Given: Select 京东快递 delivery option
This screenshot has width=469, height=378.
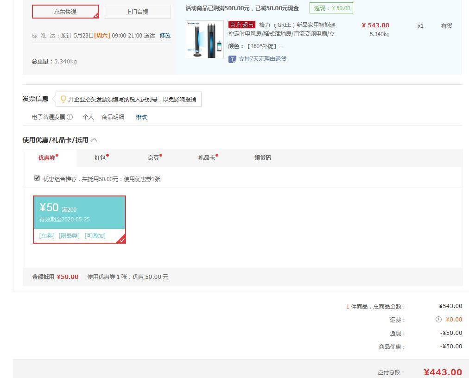Looking at the screenshot, I should pos(65,12).
